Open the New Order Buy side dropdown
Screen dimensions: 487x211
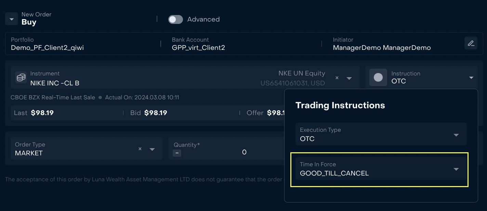point(12,19)
